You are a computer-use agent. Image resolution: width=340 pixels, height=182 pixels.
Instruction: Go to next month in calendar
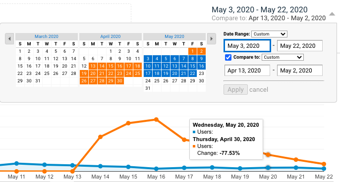point(212,39)
